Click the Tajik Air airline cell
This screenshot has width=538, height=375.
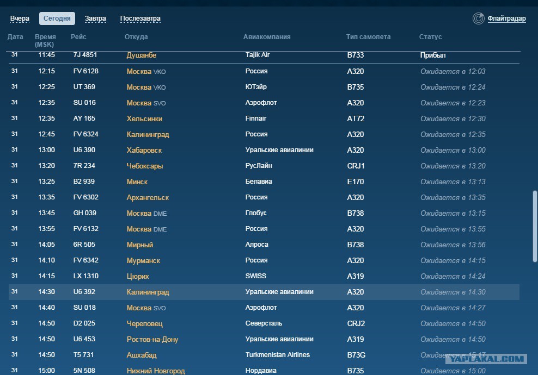(258, 55)
